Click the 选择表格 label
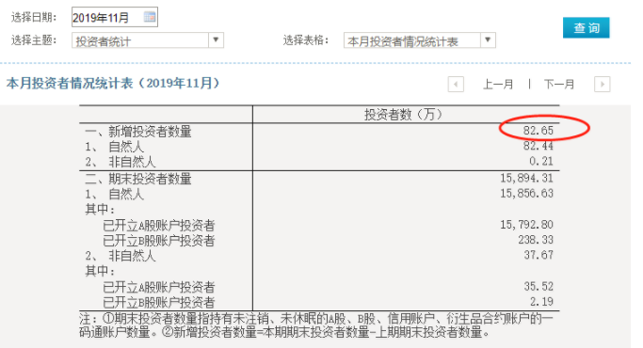Viewport: 643px width, 348px height. [306, 40]
